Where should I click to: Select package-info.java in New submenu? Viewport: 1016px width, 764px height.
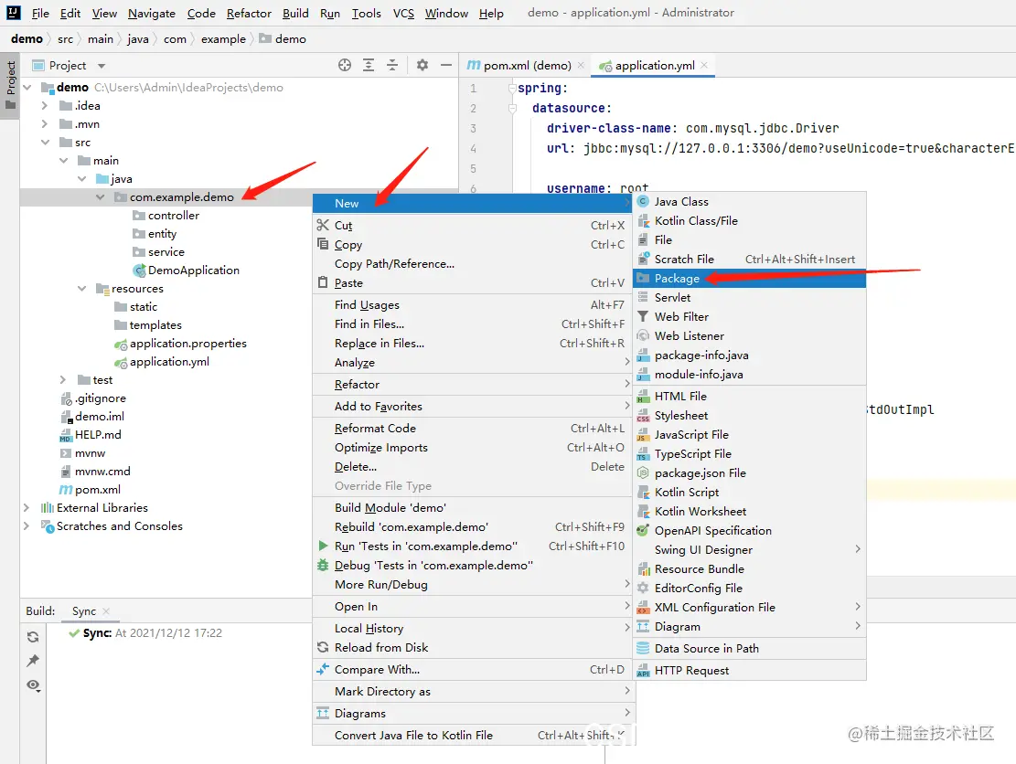point(749,355)
